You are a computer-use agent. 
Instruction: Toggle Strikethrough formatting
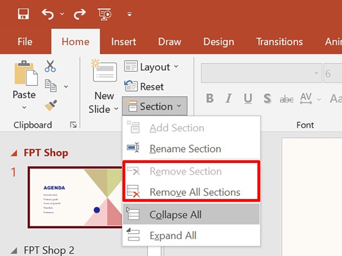(x=286, y=99)
